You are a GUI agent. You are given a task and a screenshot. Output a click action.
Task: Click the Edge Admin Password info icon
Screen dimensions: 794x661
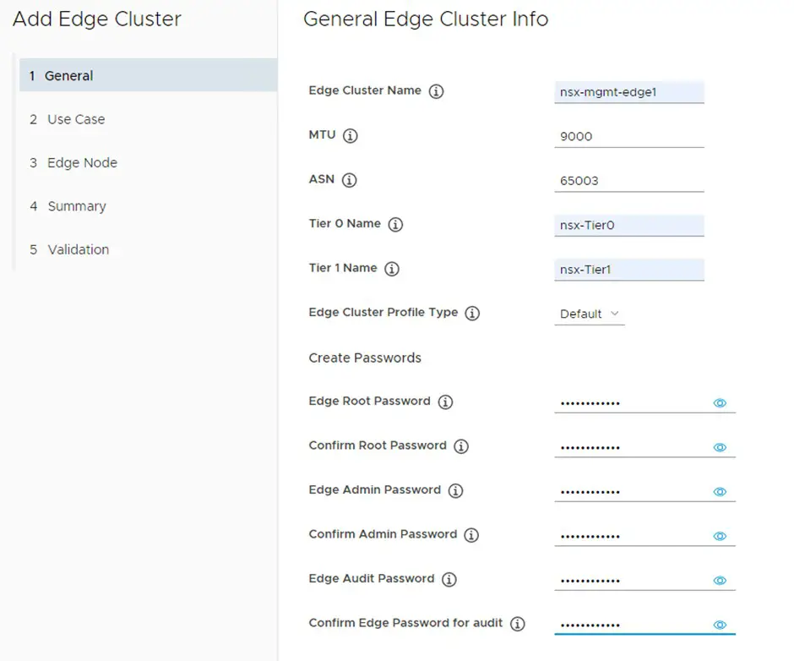[455, 491]
